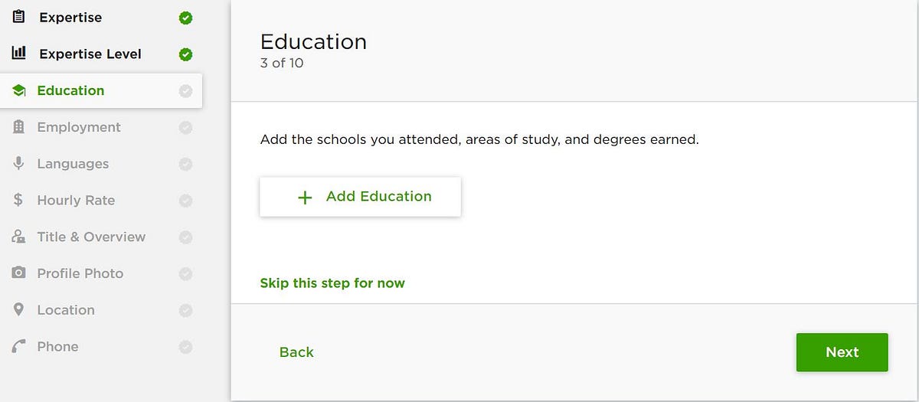Go to the Title & Overview step
919x402 pixels.
[91, 237]
